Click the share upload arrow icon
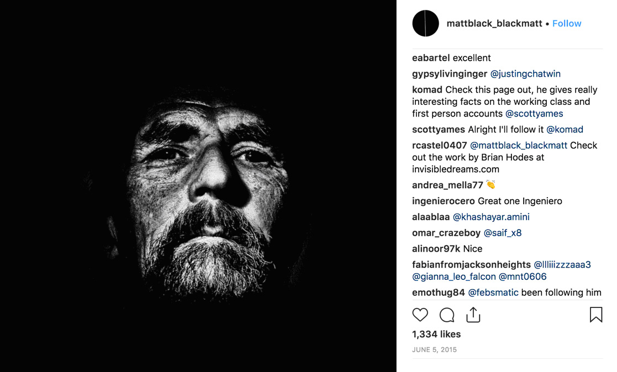This screenshot has height=372, width=617. pos(473,315)
